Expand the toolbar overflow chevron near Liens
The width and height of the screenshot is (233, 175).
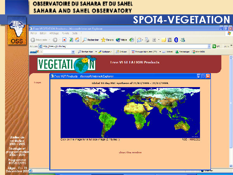(x=231, y=45)
